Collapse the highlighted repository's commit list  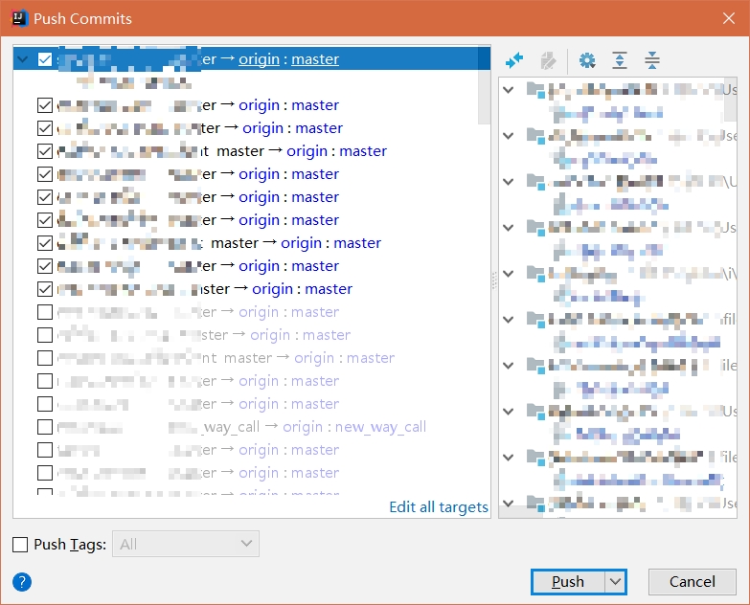click(24, 59)
